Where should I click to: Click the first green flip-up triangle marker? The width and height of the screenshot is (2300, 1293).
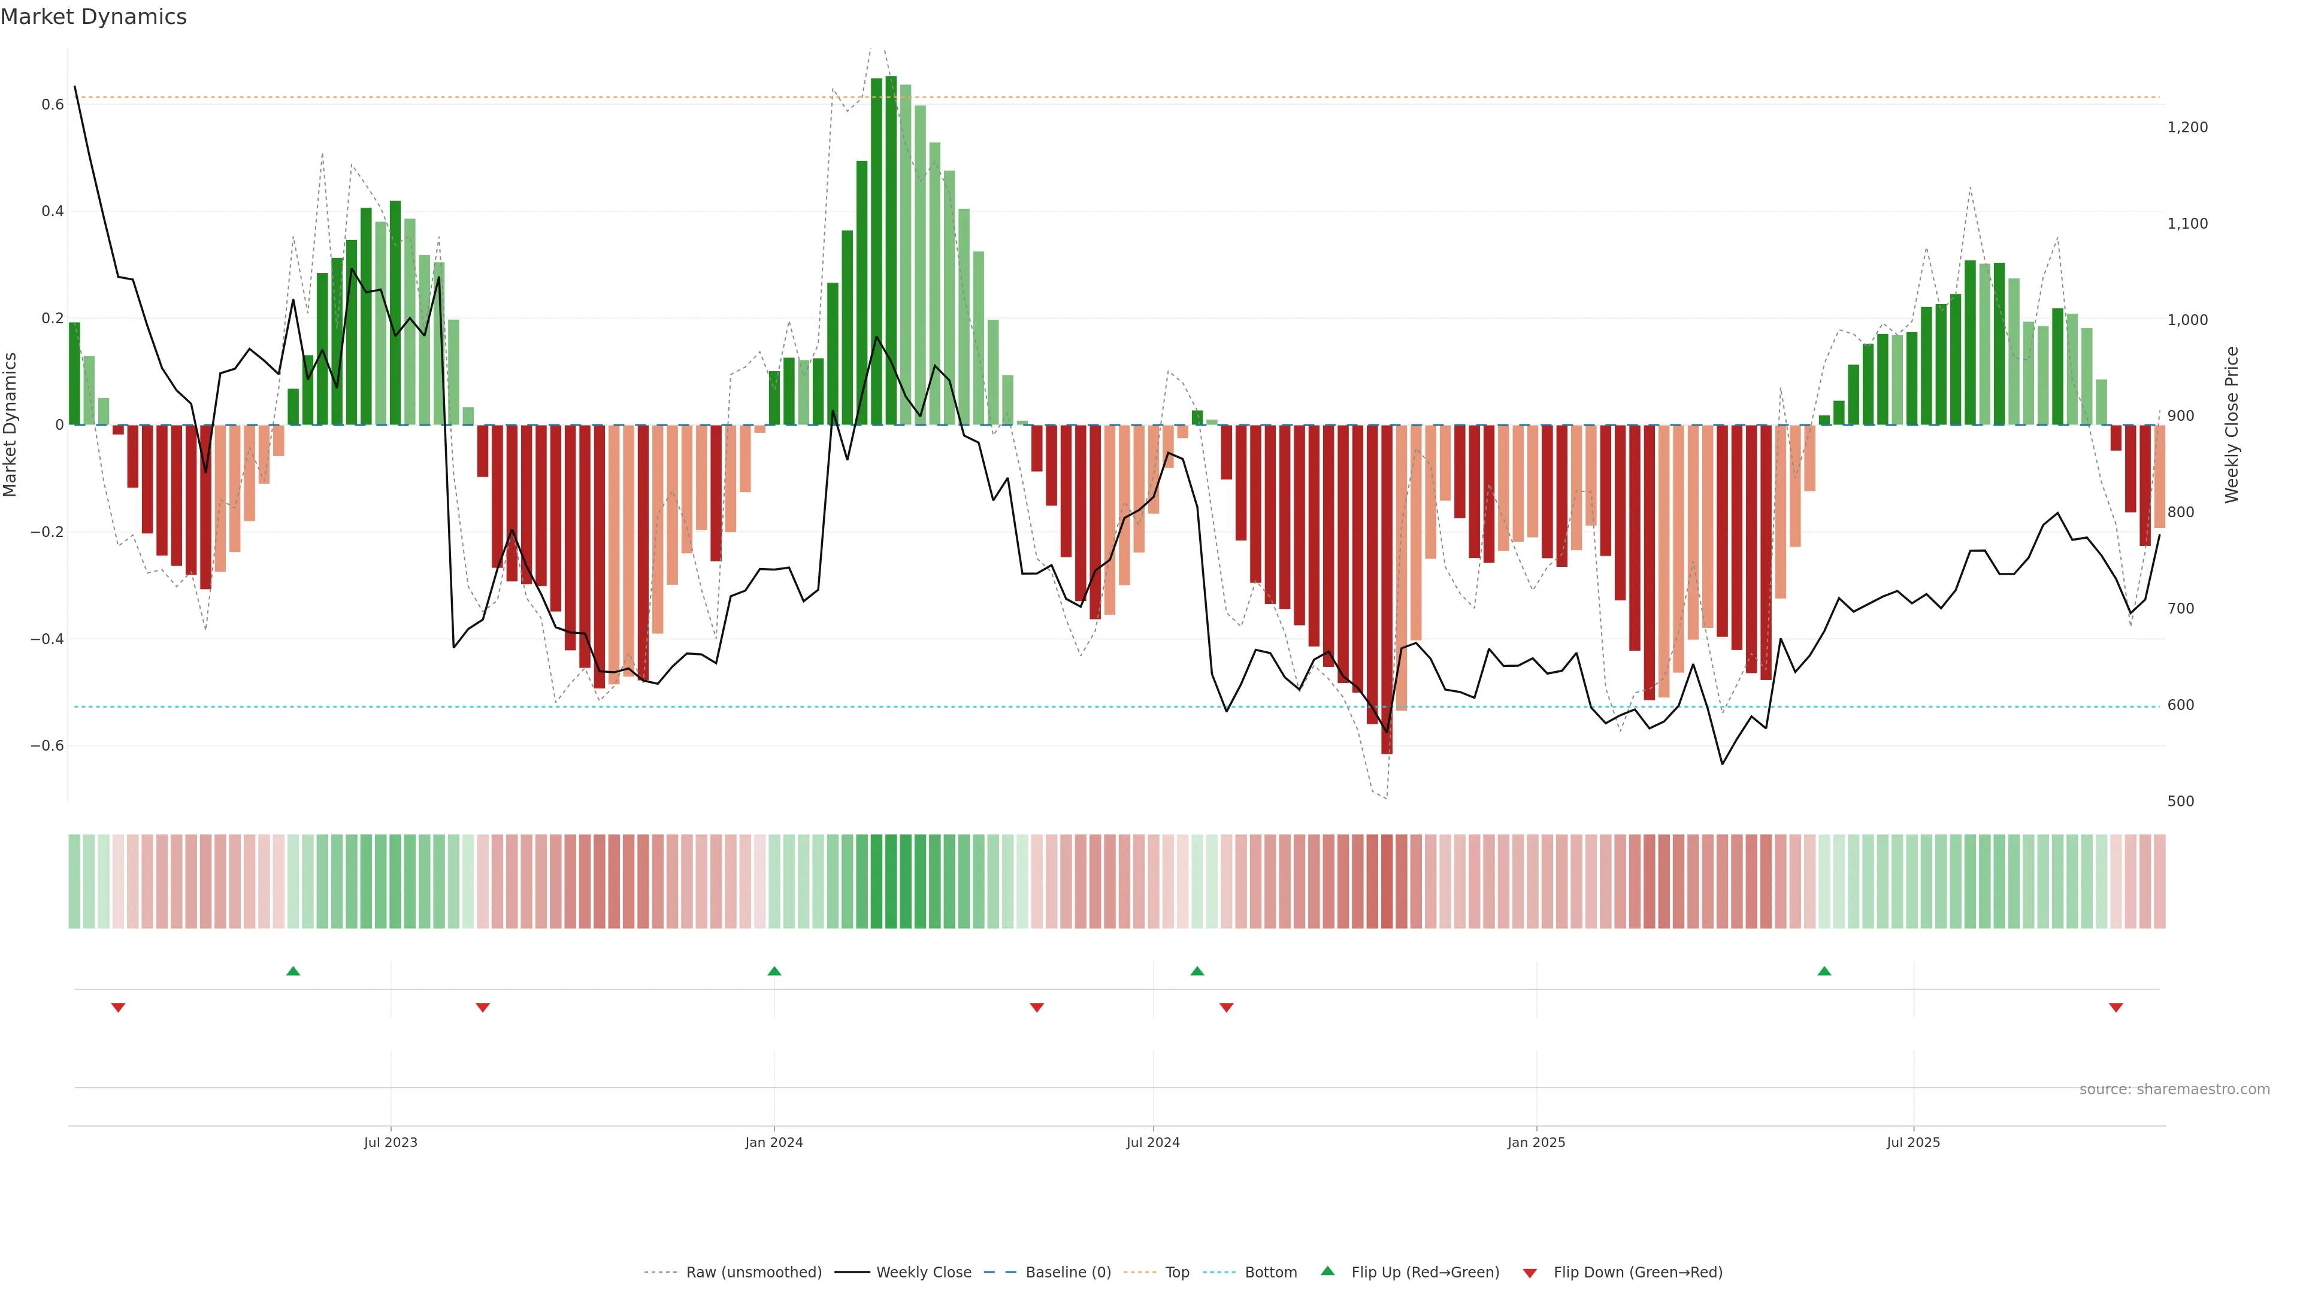pos(293,971)
